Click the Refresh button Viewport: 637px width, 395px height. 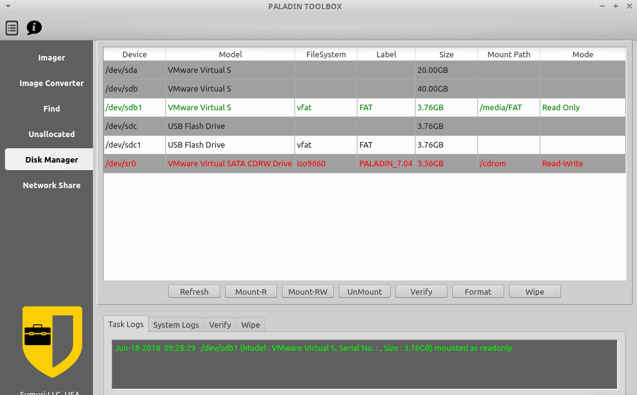(194, 292)
